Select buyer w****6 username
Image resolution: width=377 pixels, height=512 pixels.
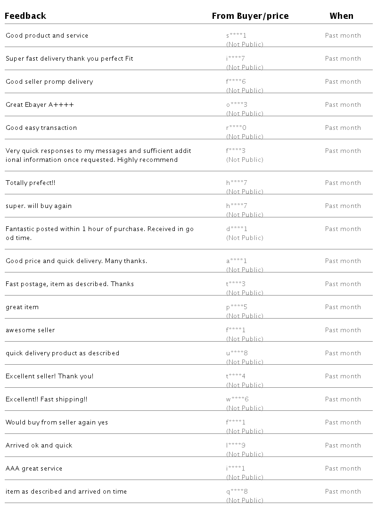237,400
